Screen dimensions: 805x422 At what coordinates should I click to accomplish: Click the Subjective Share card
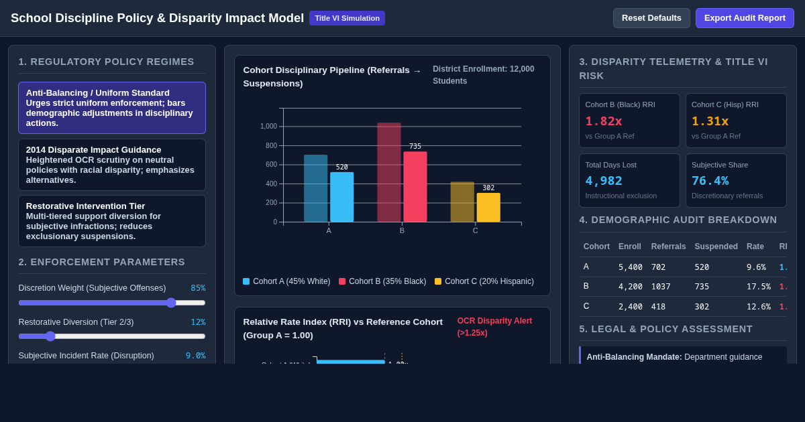point(736,180)
